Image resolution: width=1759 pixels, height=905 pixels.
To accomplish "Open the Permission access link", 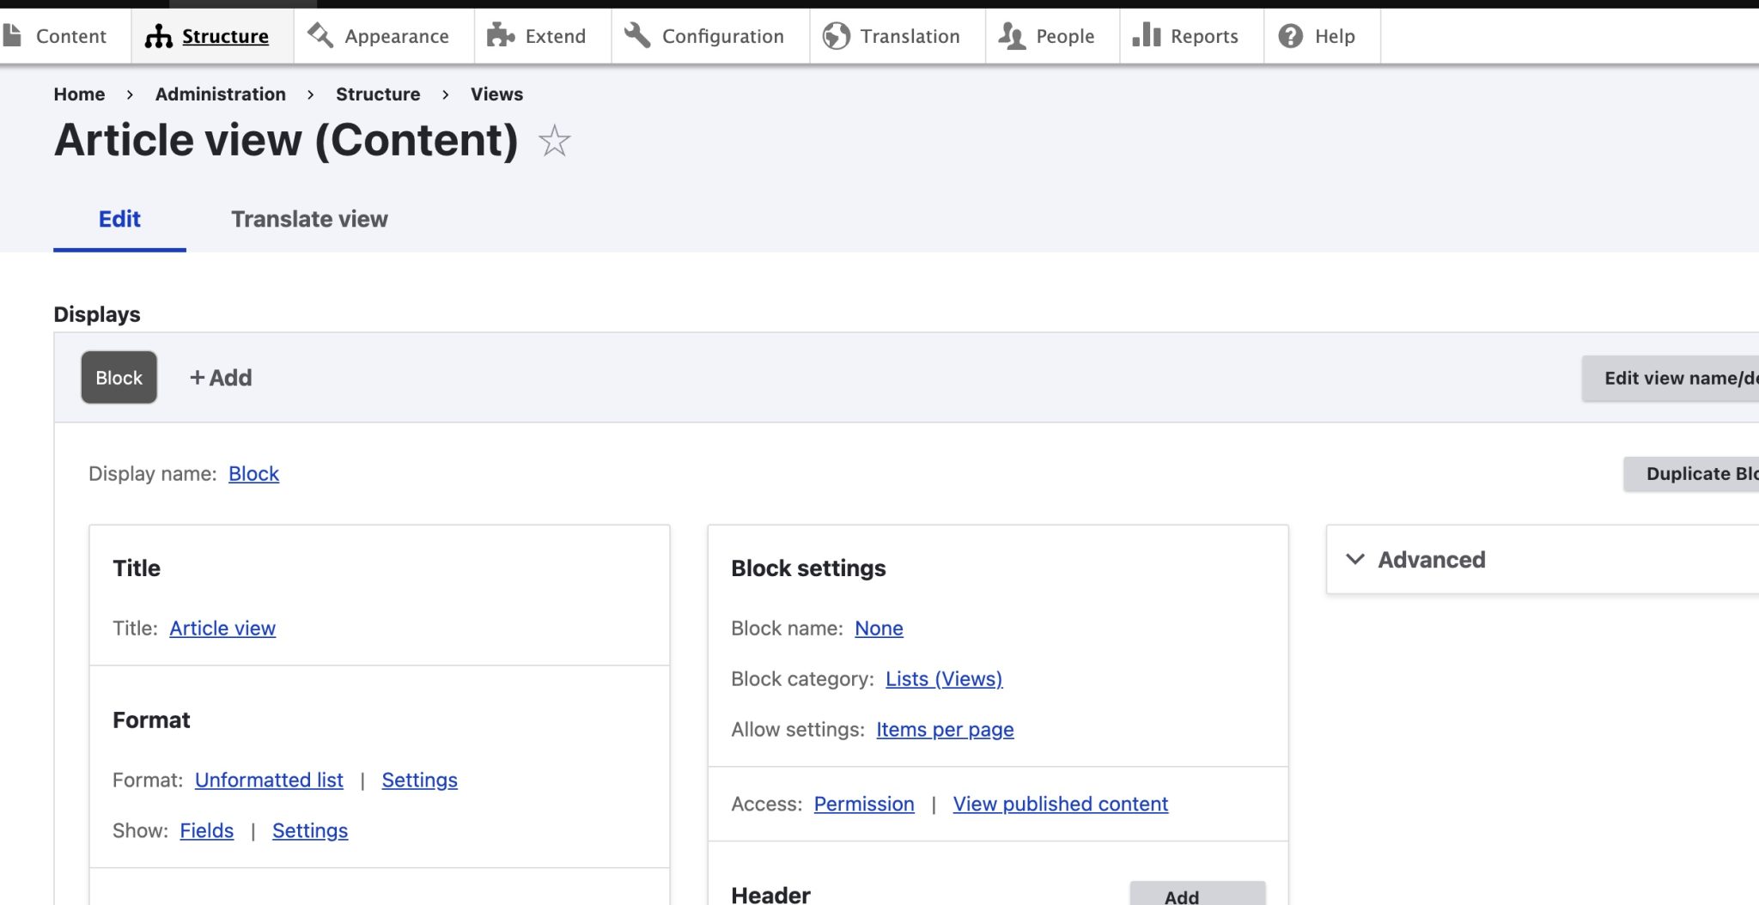I will coord(864,804).
